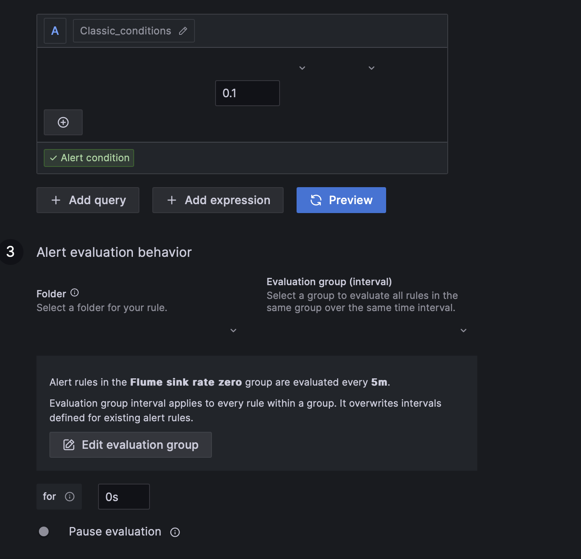This screenshot has width=581, height=559.
Task: Click the Alert evaluation behavior heading
Action: point(114,252)
